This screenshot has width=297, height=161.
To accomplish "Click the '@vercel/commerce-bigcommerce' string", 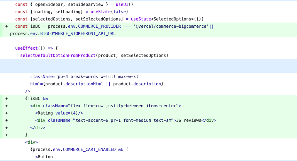I will click(171, 26).
